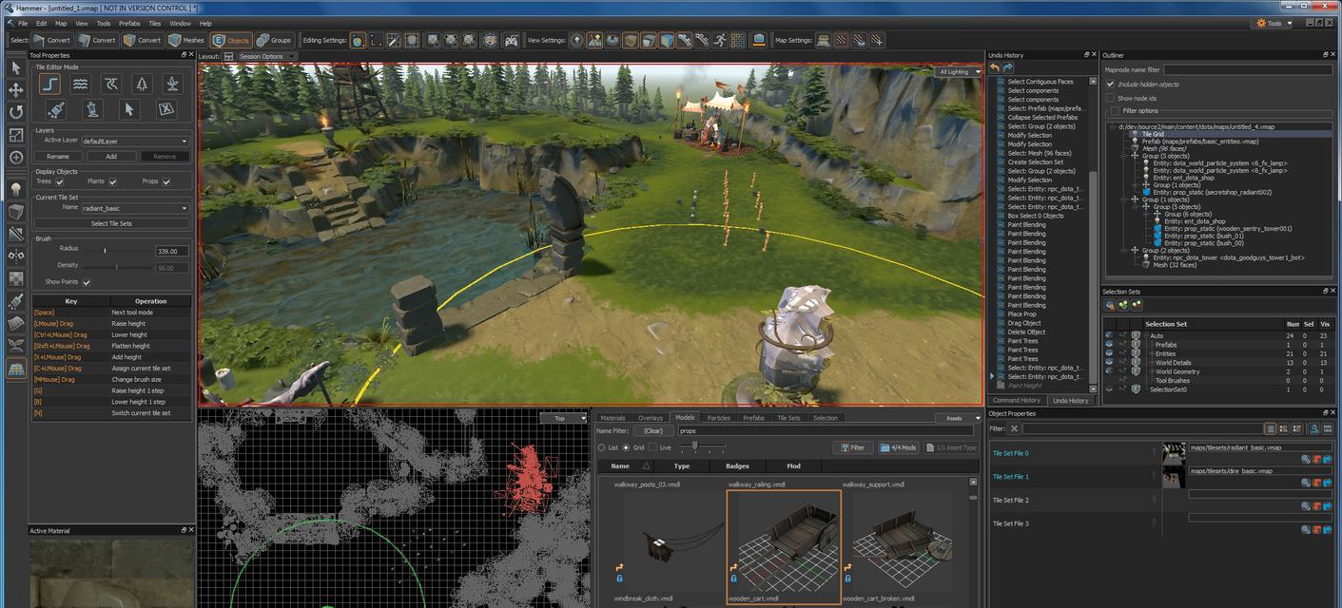Enable the Filter options checkbox

click(1115, 110)
